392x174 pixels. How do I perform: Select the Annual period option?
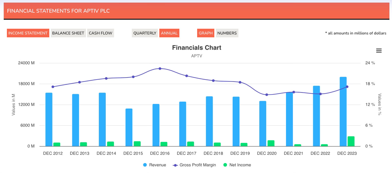169,33
